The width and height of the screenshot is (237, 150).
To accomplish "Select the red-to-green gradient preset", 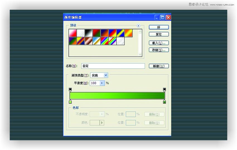I will [x=97, y=33].
